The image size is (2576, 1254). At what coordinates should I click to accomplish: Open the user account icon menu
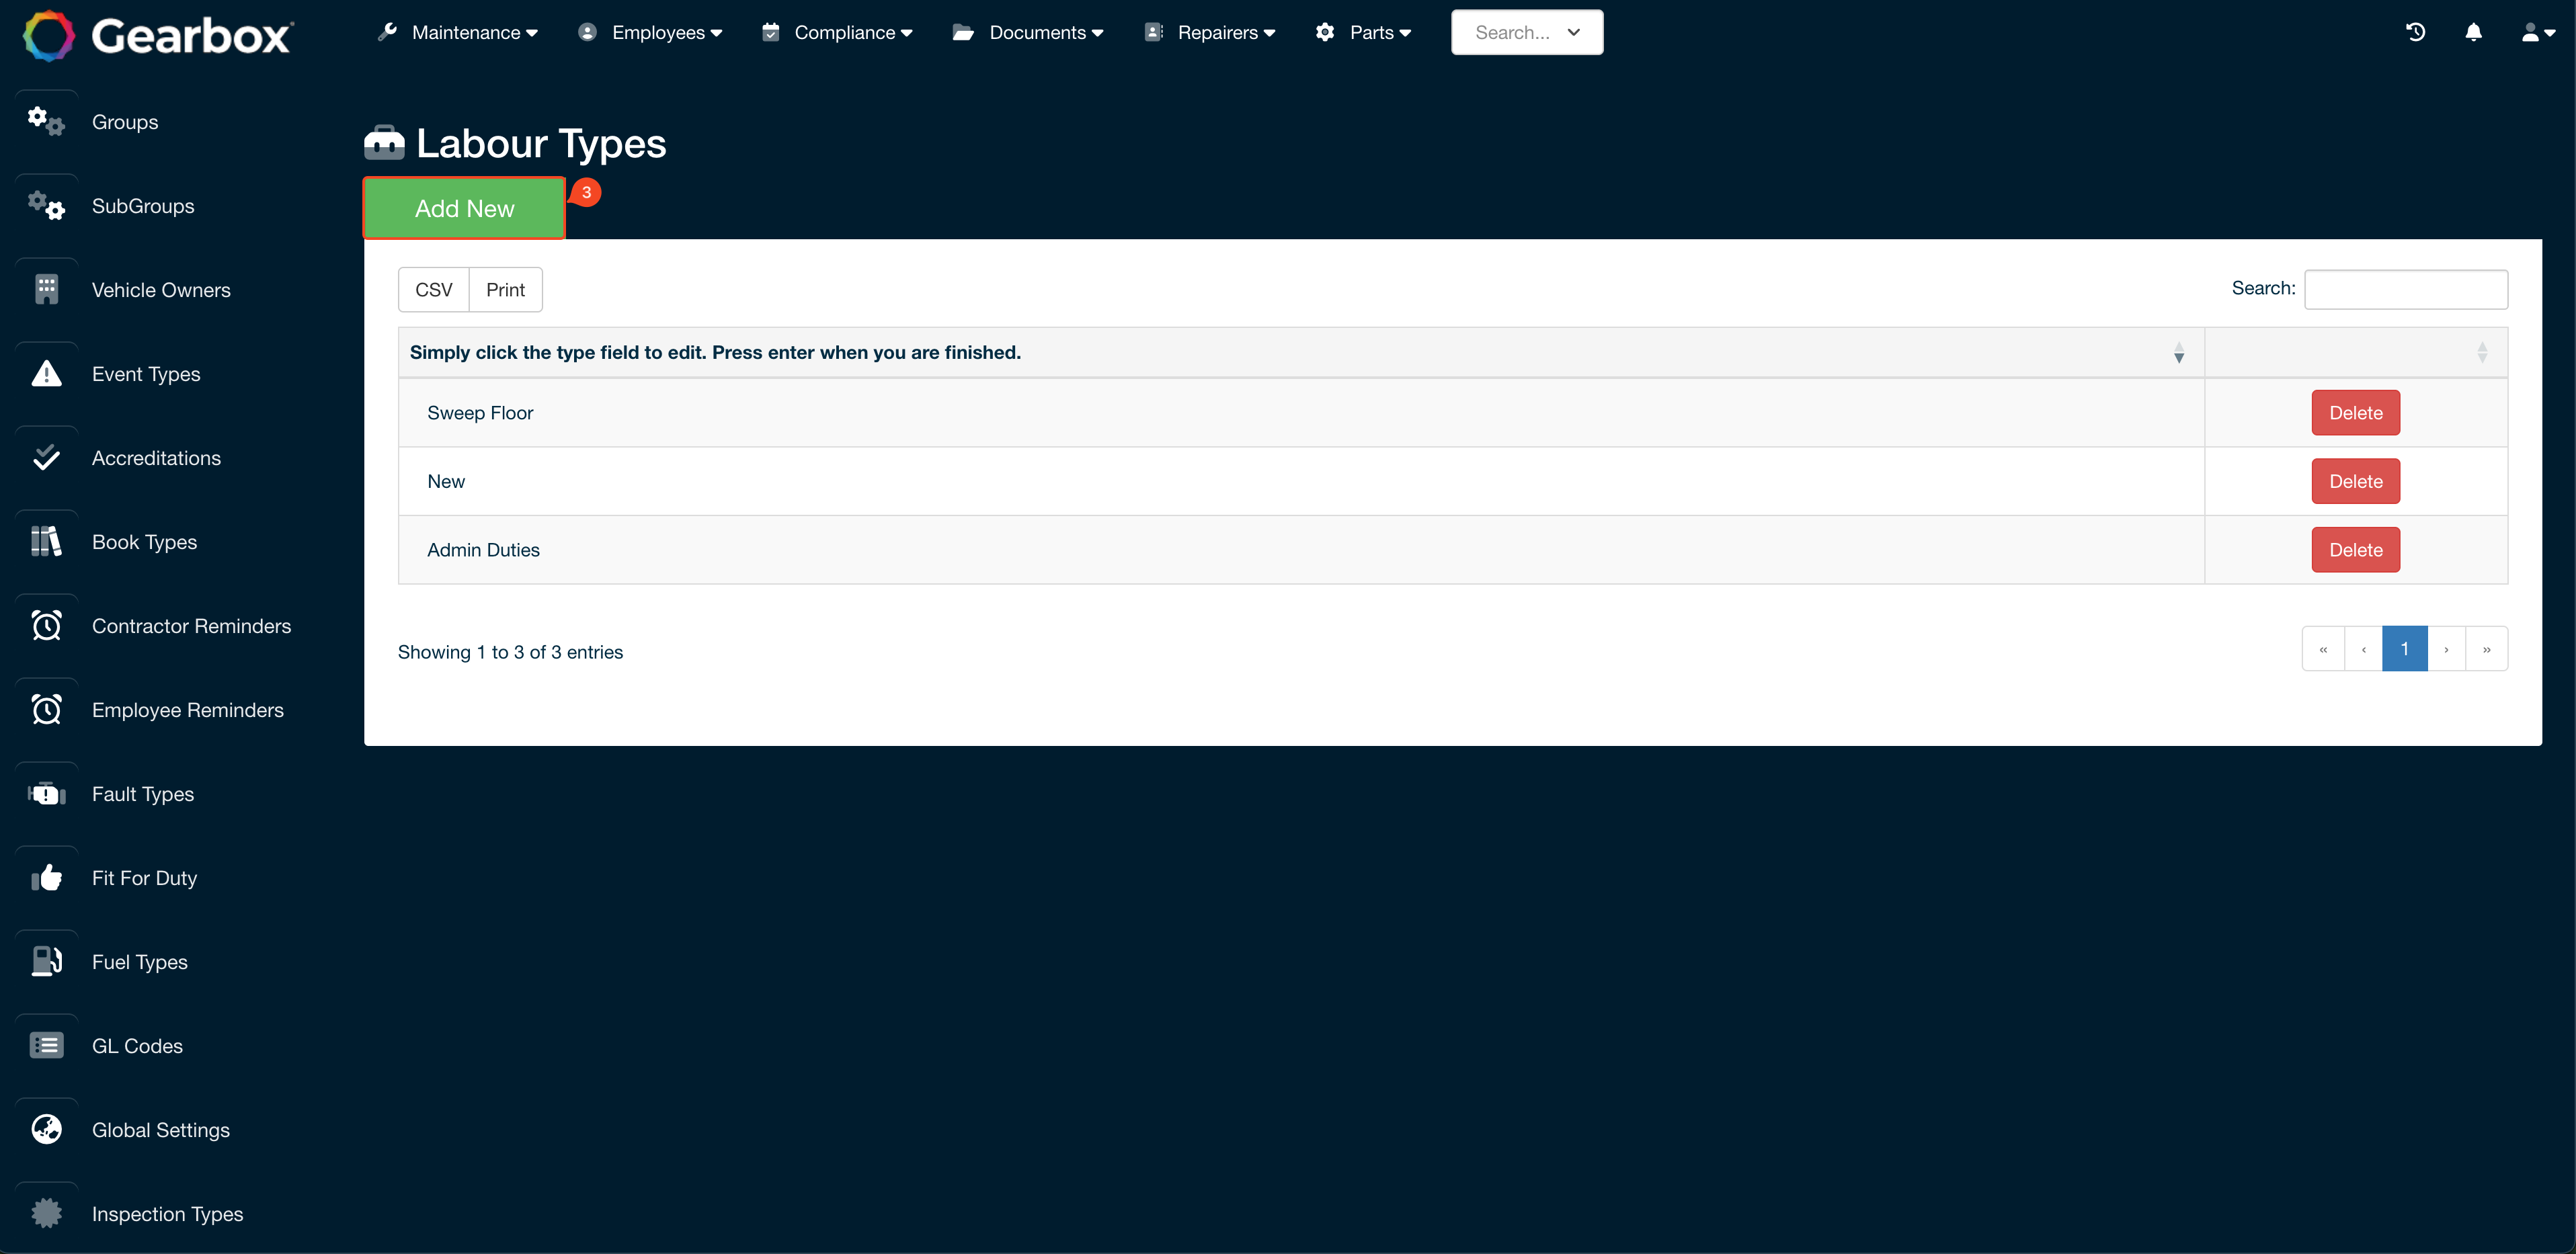point(2537,32)
